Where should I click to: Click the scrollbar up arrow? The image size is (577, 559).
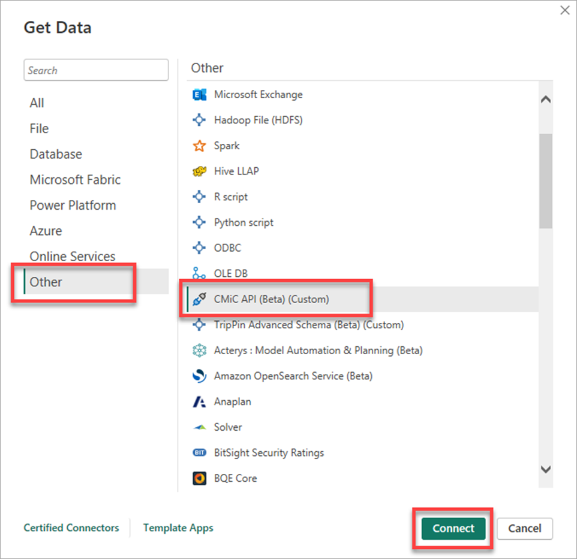[x=546, y=99]
